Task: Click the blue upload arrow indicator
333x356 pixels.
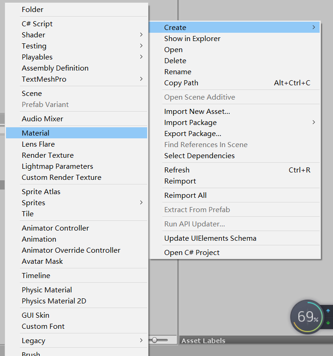Action: pyautogui.click(x=328, y=311)
